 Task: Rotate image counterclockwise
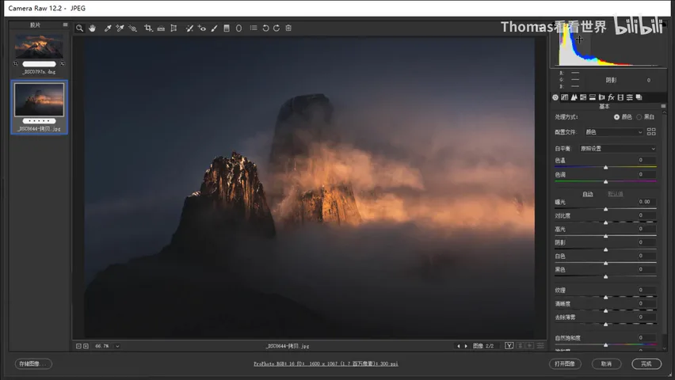265,28
